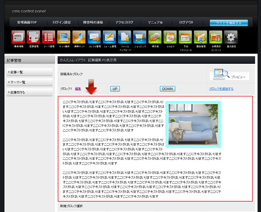Open the 会員限定コンテンツ members-only icon
The height and width of the screenshot is (212, 261).
click(216, 38)
